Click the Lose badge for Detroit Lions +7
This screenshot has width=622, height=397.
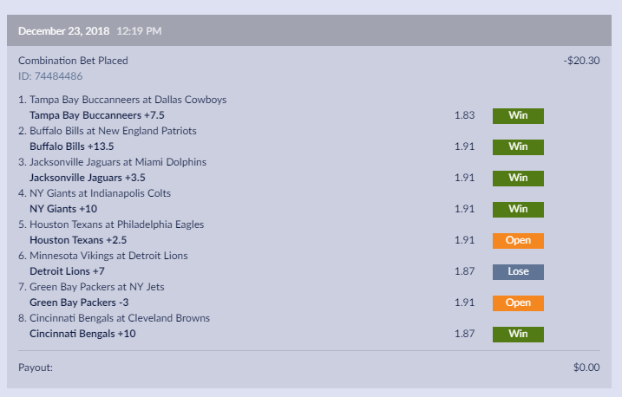[518, 272]
